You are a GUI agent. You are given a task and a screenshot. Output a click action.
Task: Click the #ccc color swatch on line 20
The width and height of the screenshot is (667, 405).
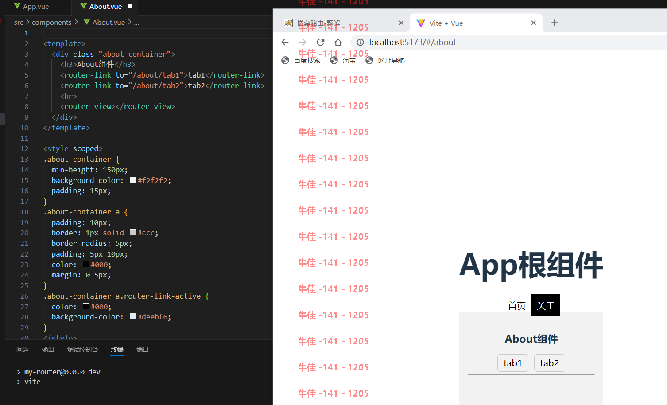tap(133, 232)
